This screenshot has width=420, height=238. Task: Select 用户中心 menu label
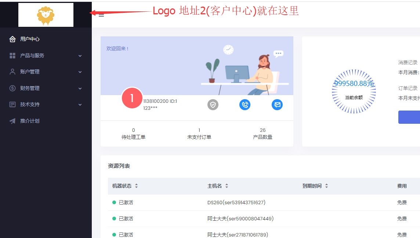30,39
